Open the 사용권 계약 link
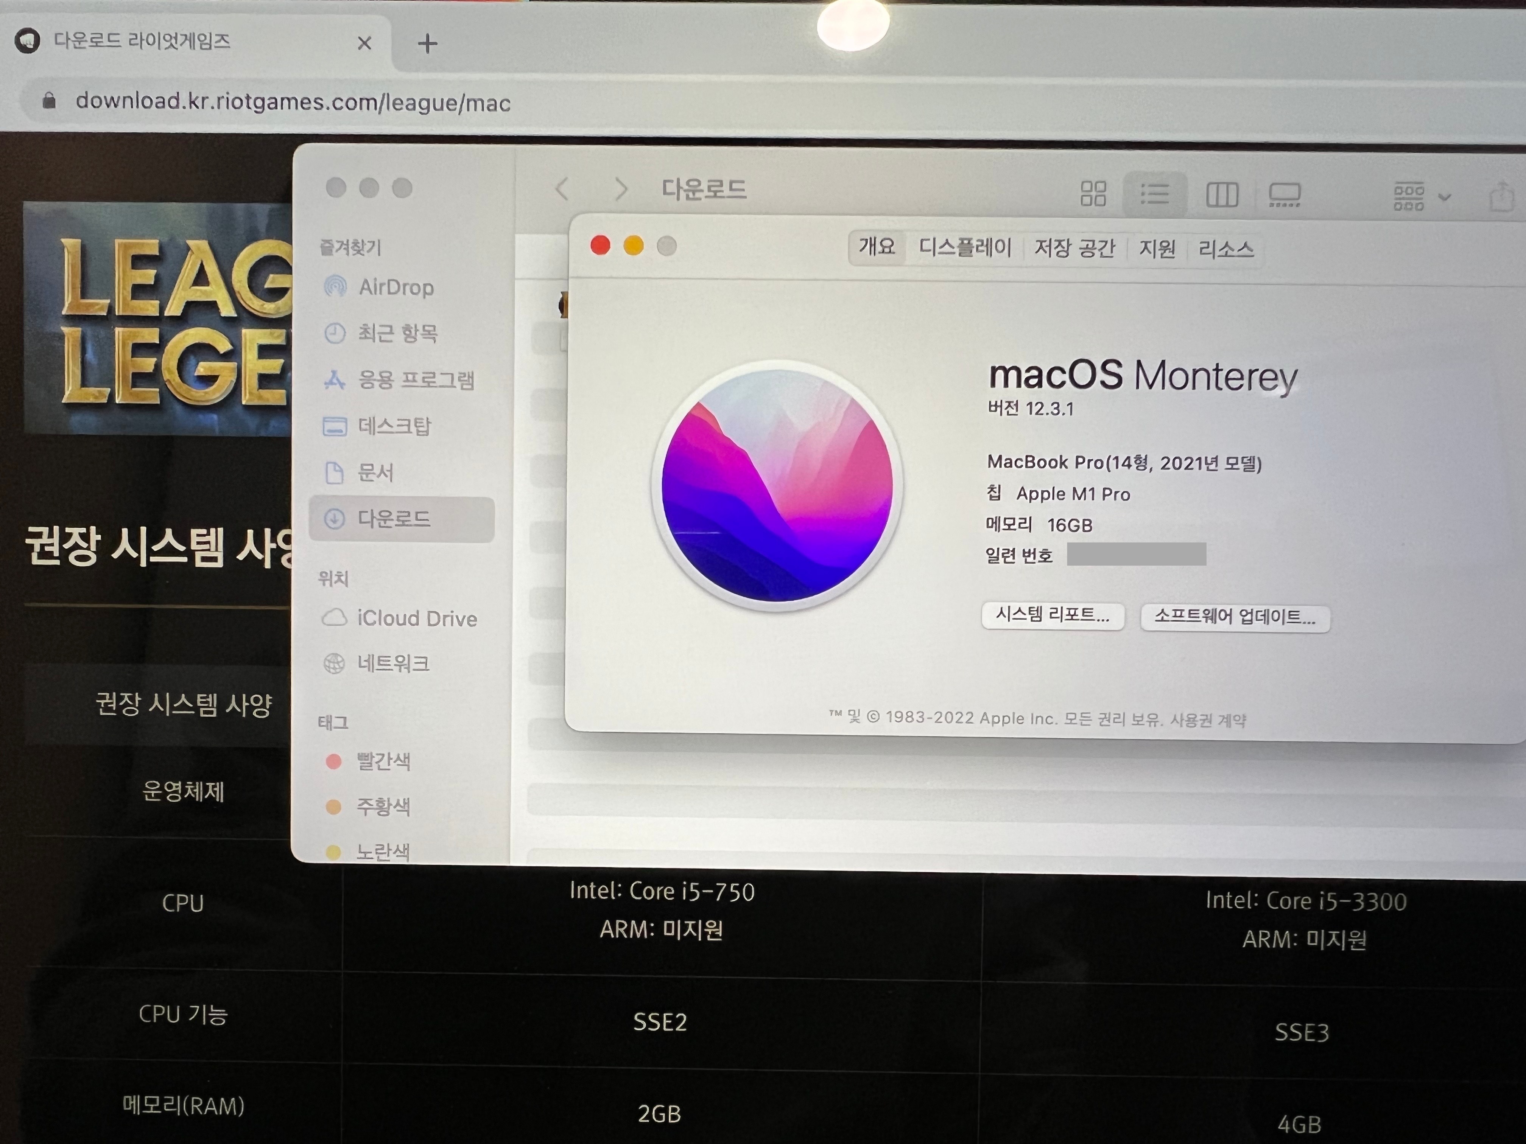 coord(1208,720)
